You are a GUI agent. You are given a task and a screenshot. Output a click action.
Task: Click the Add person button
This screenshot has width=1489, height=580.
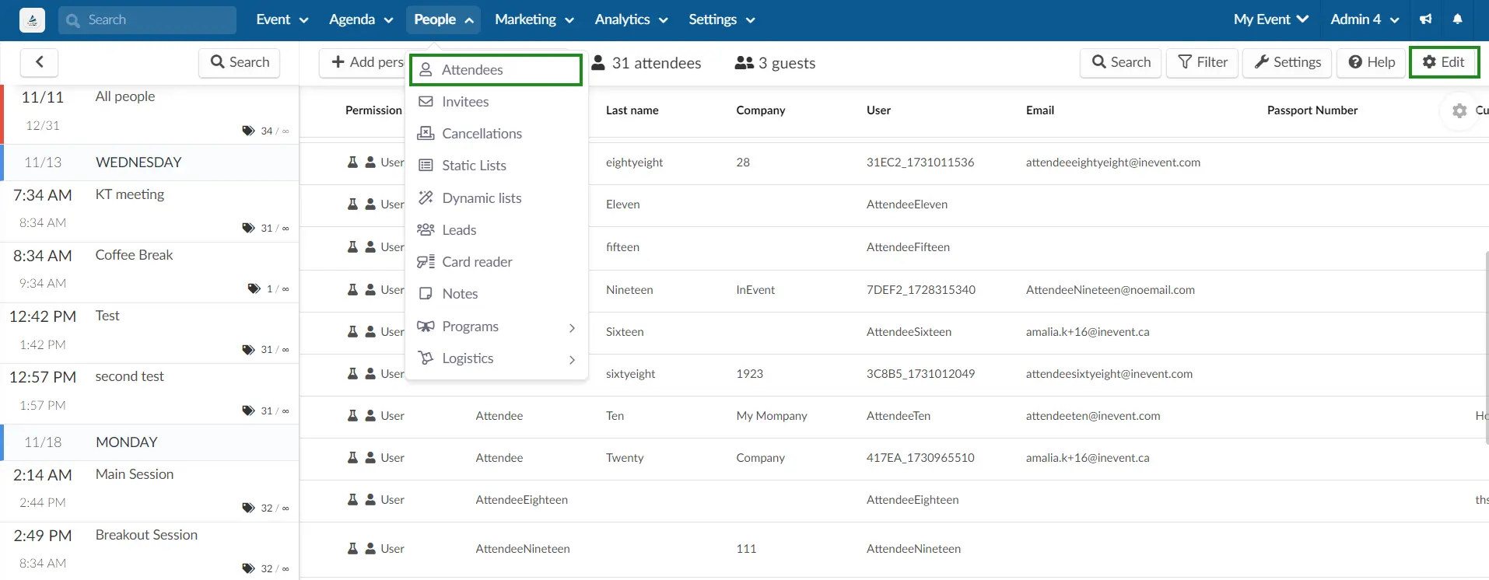click(x=363, y=62)
